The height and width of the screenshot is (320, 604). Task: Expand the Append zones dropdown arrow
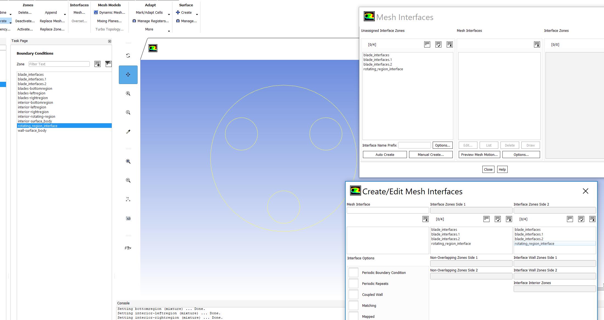(x=65, y=14)
